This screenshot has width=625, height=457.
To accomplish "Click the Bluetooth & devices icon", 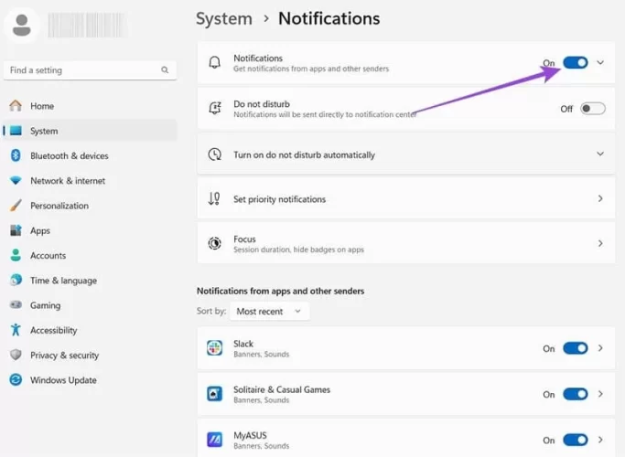I will coord(16,156).
